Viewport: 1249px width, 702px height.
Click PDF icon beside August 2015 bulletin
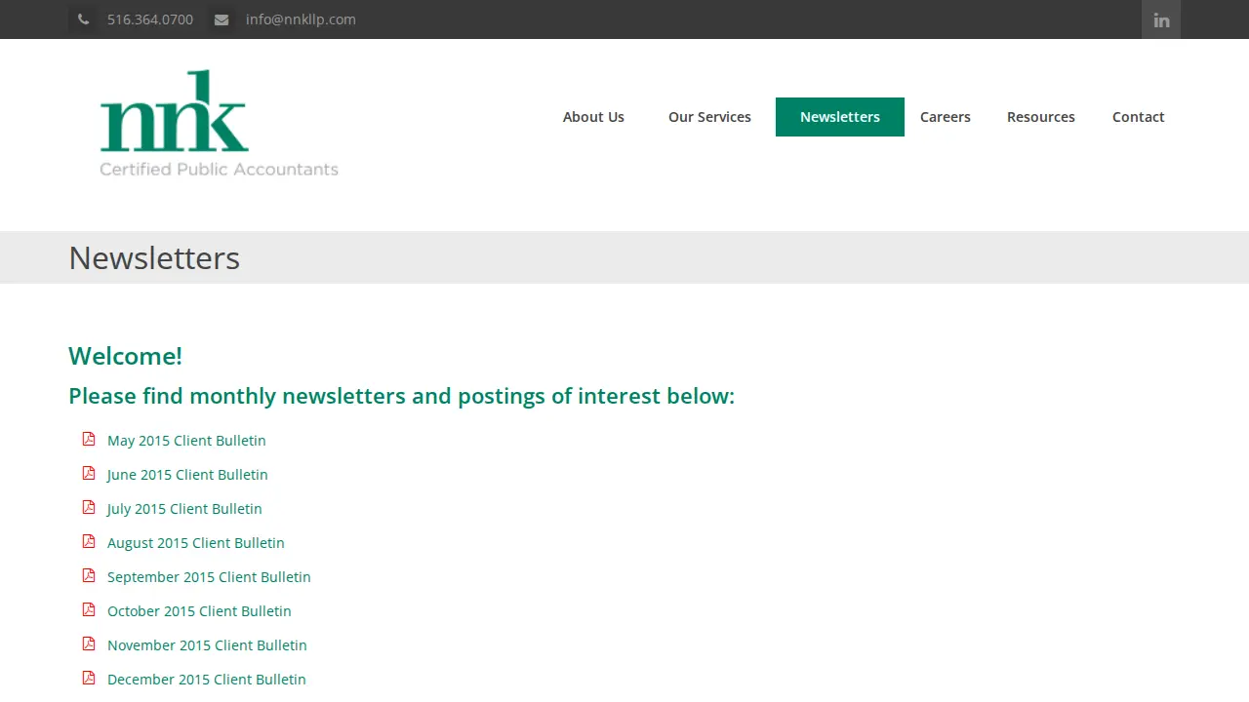pyautogui.click(x=89, y=541)
